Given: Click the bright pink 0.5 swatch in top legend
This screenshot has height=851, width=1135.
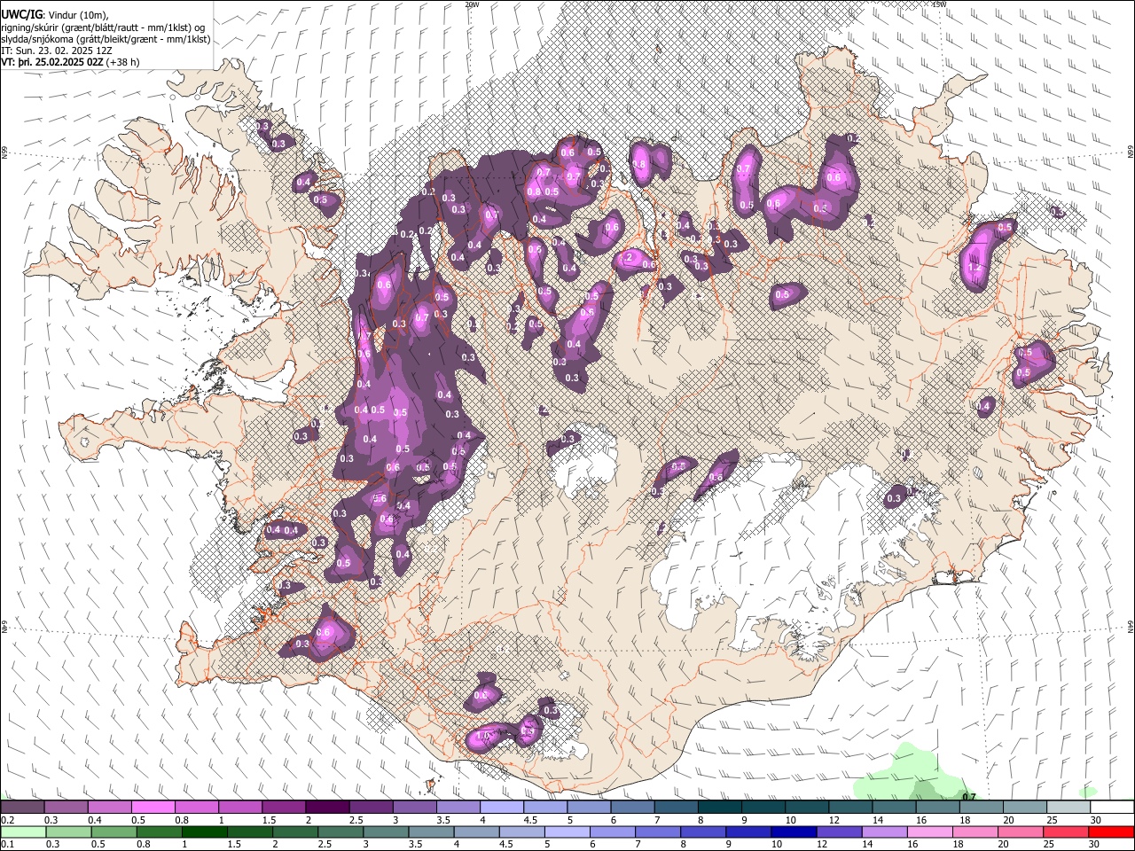Looking at the screenshot, I should (153, 808).
